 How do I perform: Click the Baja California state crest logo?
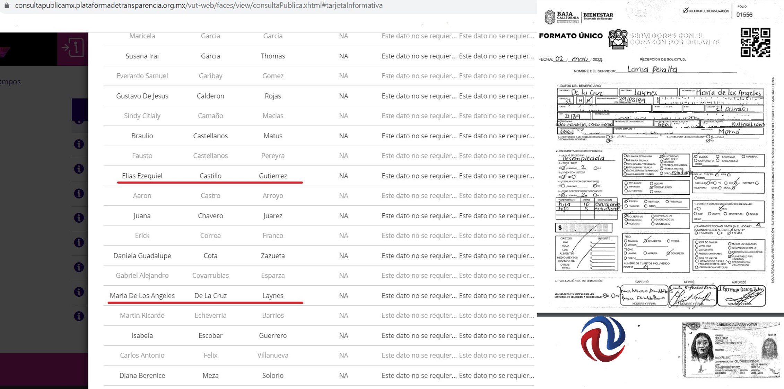pyautogui.click(x=550, y=17)
